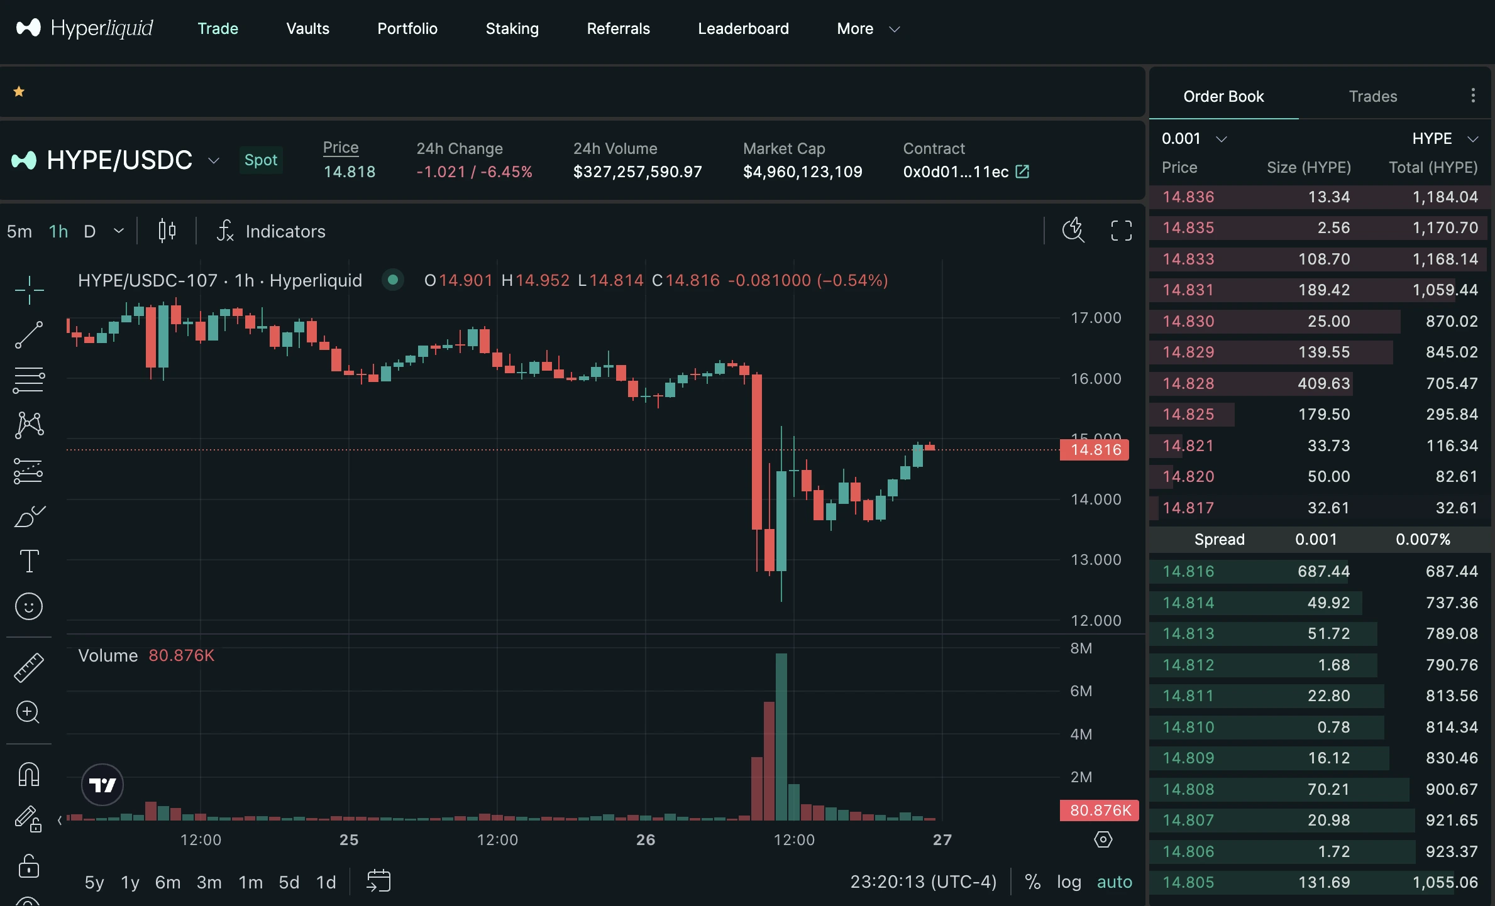
Task: Open the Vaults page
Action: (x=307, y=28)
